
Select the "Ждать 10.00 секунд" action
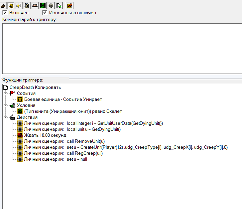pos(45,135)
